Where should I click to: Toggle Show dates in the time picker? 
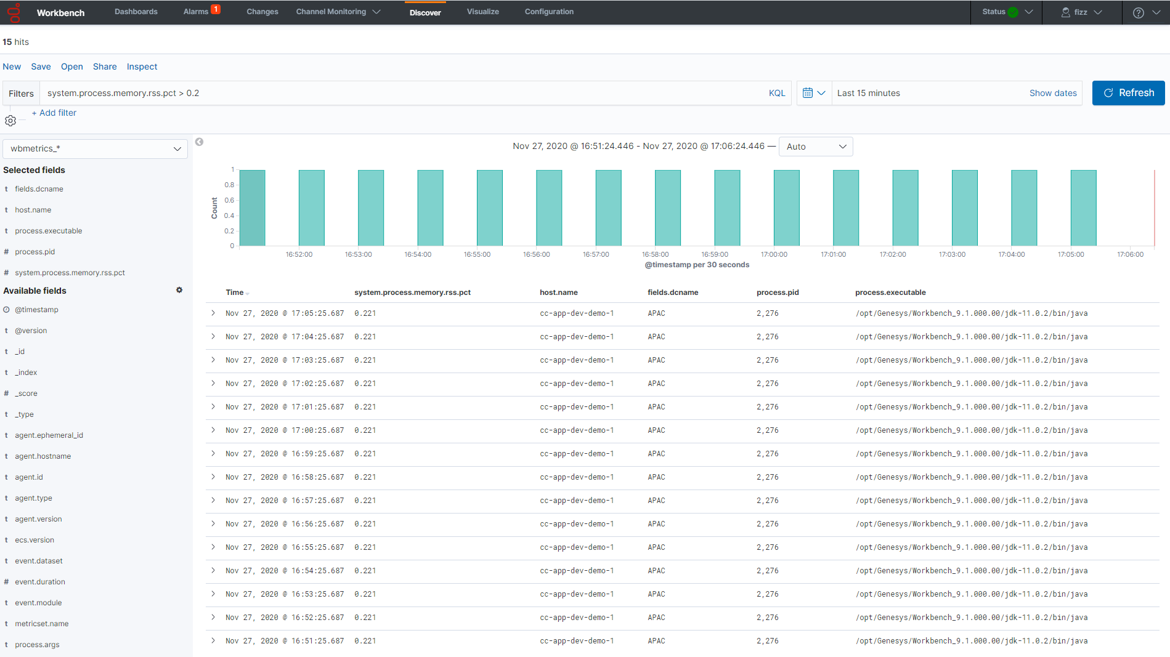[x=1053, y=92]
